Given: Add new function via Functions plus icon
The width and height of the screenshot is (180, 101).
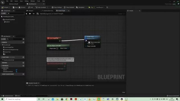Looking at the screenshot, I should coord(23,57).
